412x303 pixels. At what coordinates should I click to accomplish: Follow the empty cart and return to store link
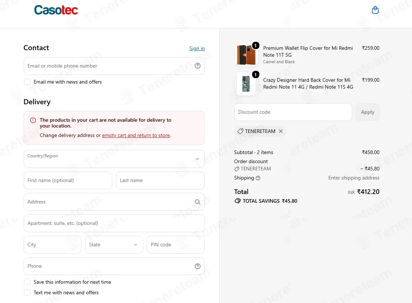(x=136, y=136)
